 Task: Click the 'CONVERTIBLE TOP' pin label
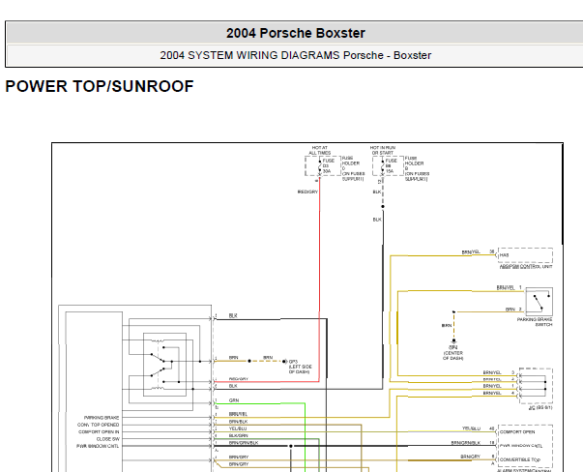(x=520, y=459)
